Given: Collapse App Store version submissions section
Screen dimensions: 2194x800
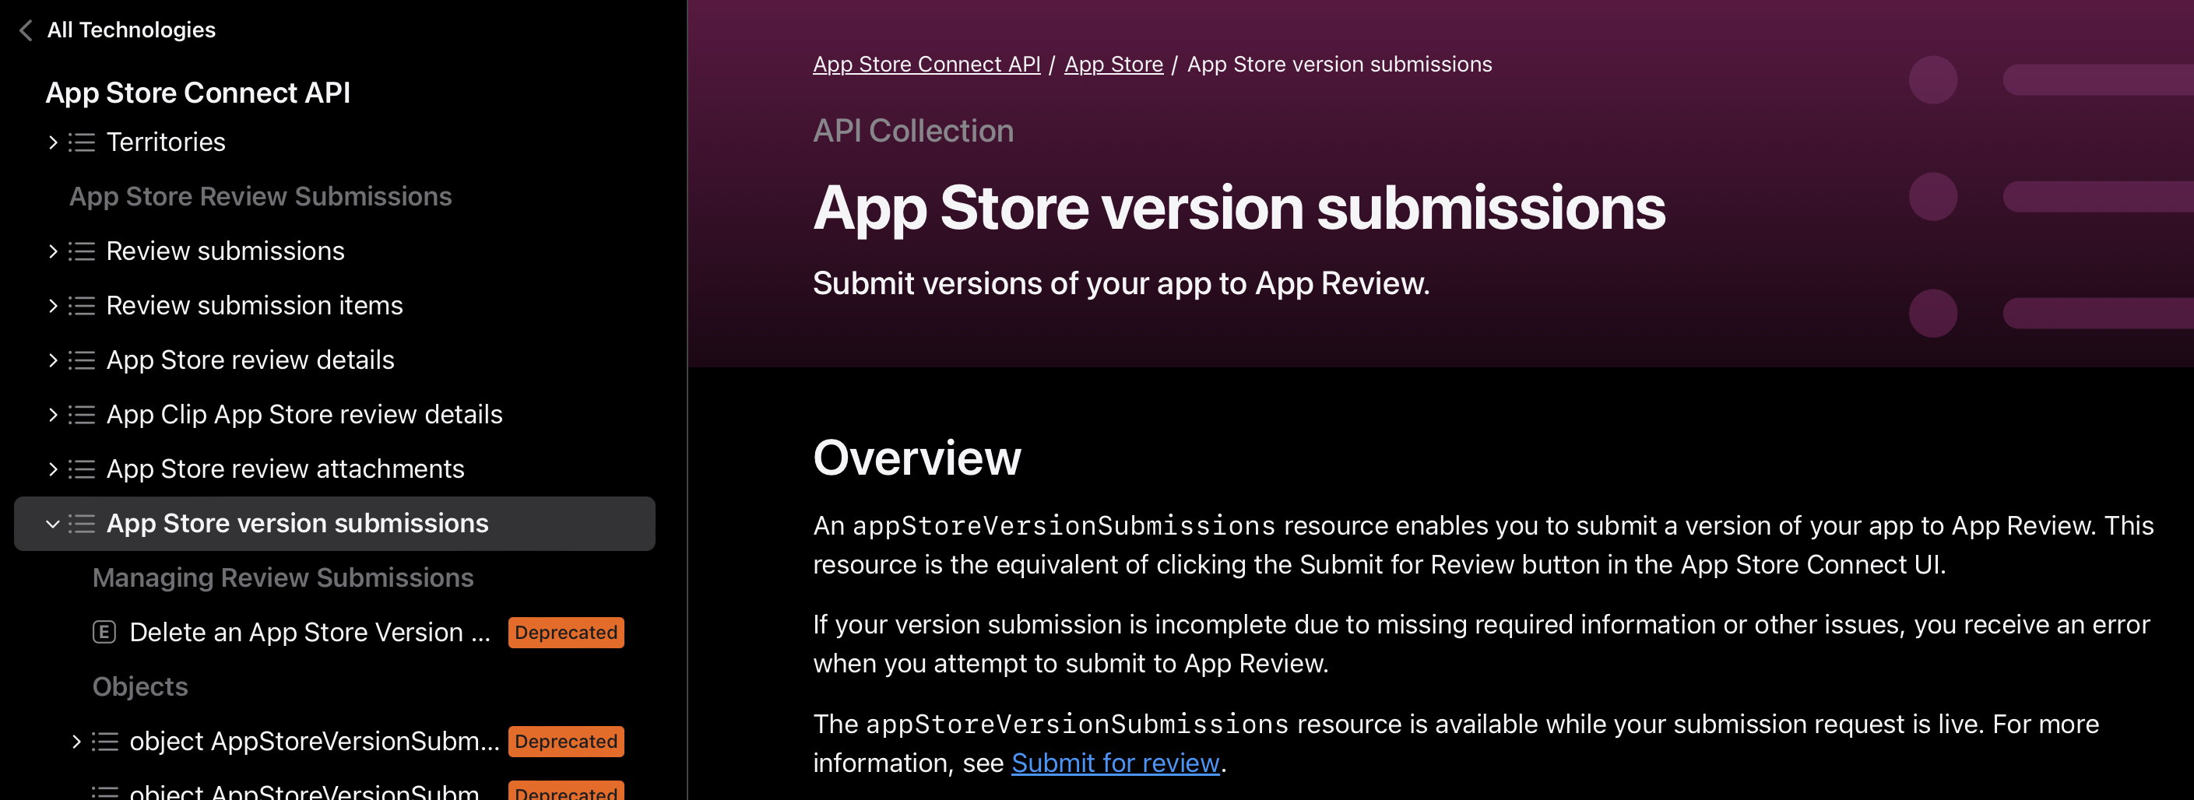Looking at the screenshot, I should (53, 524).
